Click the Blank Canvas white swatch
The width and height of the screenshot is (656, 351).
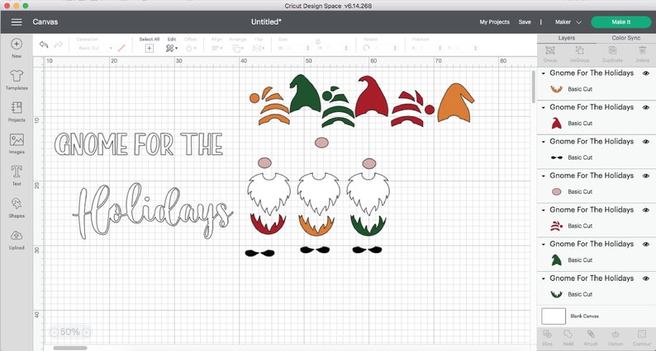(x=554, y=316)
